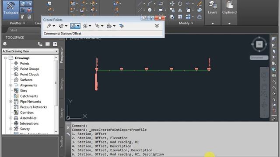This screenshot has height=157, width=280.
Task: Open the Slope points dropdown arrow
Action: point(114,26)
